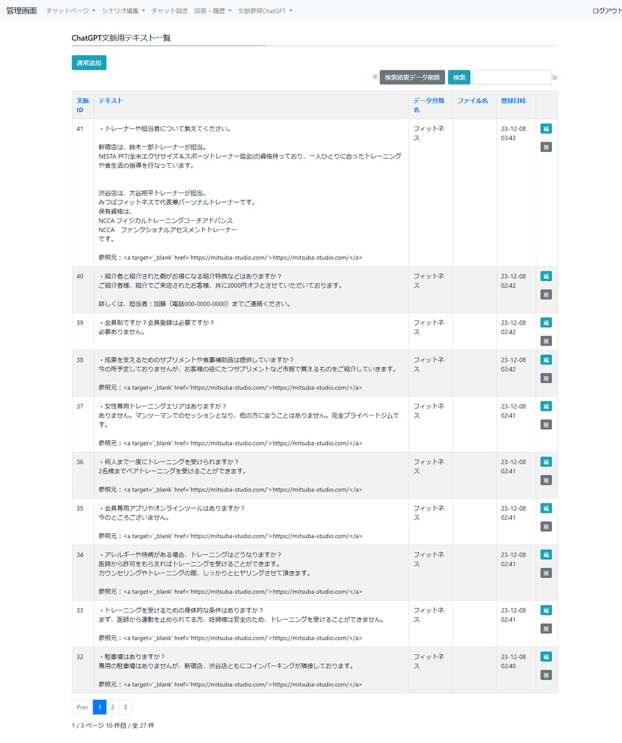Click the 通常追加 button
Viewport: 622px width, 743px height.
pos(89,63)
